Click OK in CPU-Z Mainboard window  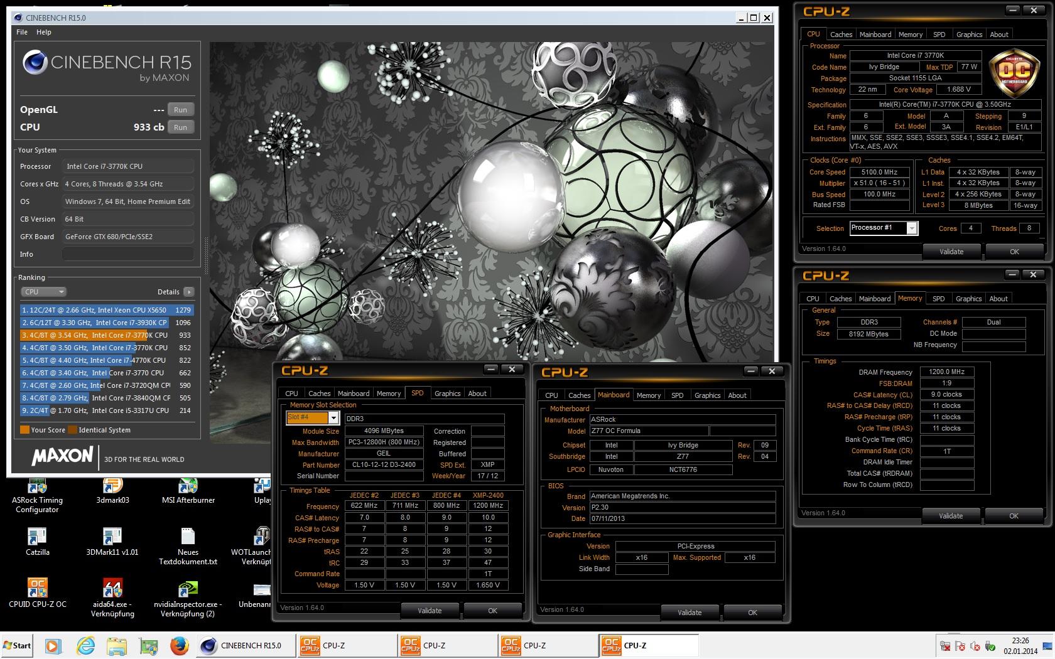pyautogui.click(x=752, y=613)
